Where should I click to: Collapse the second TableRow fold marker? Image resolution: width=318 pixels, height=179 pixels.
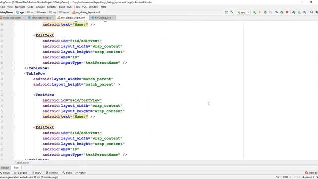coord(13,74)
